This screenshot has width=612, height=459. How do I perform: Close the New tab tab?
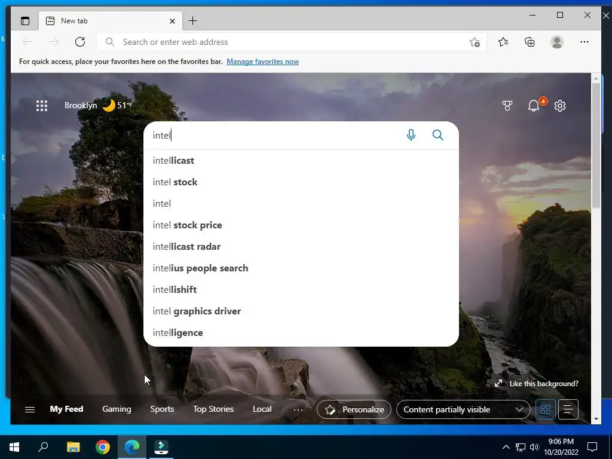click(172, 21)
